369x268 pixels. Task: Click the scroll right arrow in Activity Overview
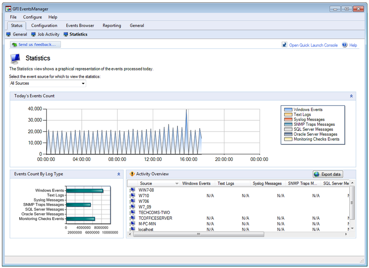(346, 234)
